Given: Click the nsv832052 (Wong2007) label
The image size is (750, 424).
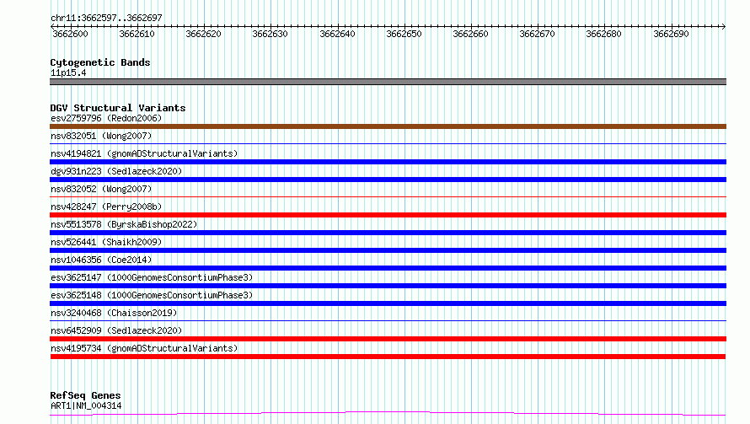Looking at the screenshot, I should (x=101, y=189).
